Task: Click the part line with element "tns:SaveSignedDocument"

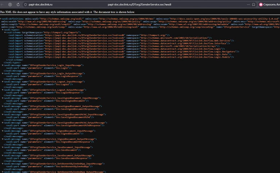Action: (47, 101)
